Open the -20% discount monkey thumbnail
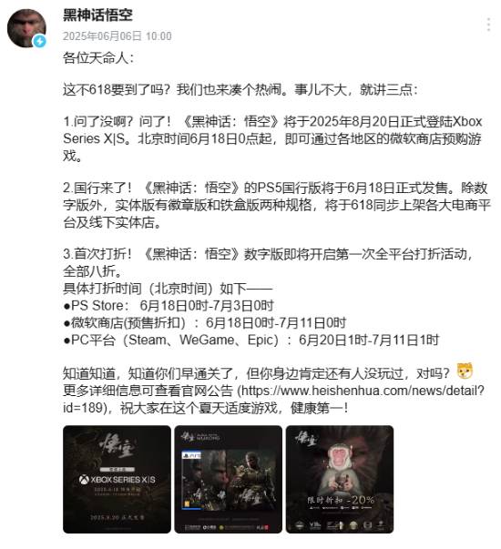 340,479
